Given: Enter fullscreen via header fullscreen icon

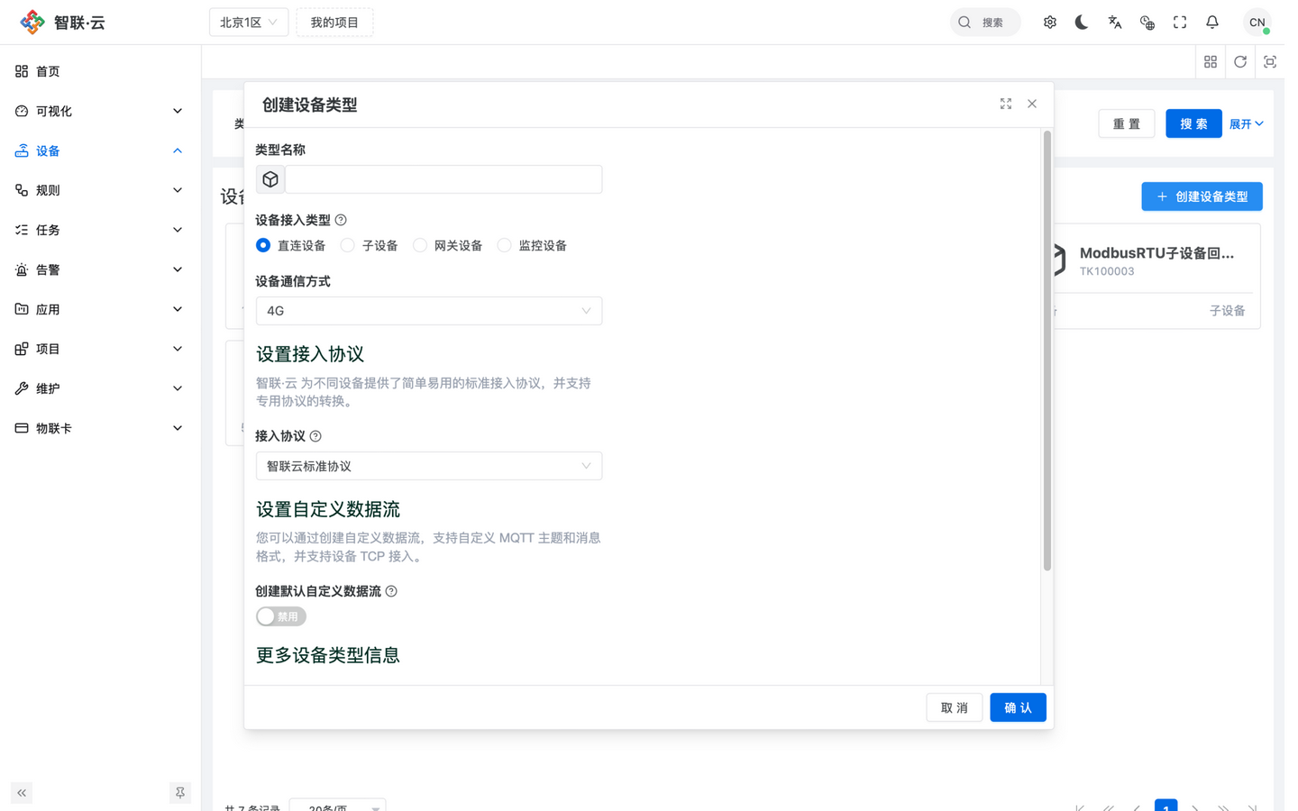Looking at the screenshot, I should (x=1180, y=23).
